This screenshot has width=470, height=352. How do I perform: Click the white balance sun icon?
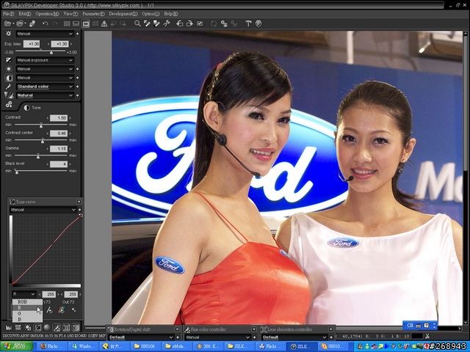tap(9, 69)
